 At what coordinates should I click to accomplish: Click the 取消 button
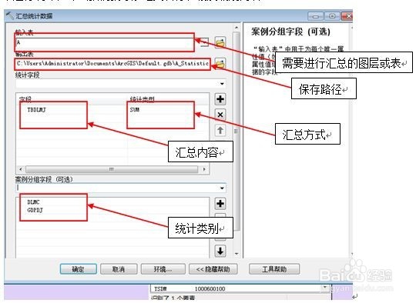click(119, 269)
